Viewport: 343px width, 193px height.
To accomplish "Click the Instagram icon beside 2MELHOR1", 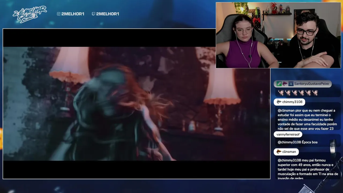I will (x=59, y=14).
